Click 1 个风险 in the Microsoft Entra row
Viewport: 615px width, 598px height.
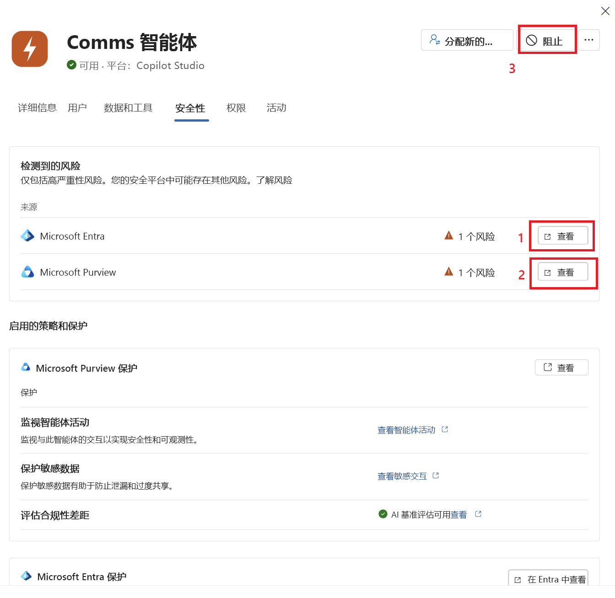point(477,237)
